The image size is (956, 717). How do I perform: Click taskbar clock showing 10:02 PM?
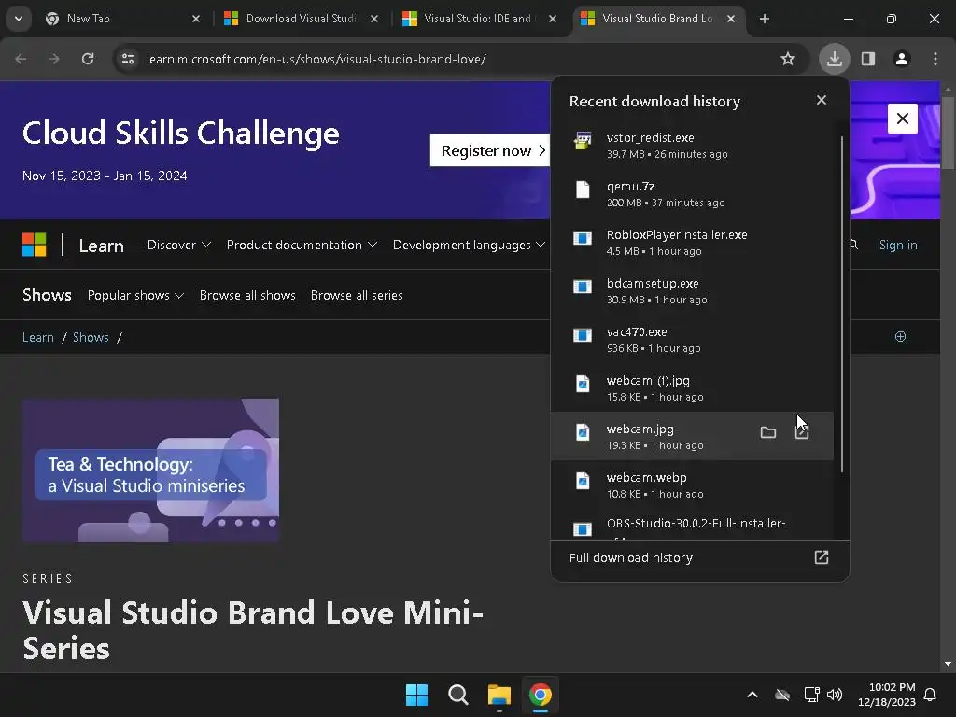(x=887, y=695)
